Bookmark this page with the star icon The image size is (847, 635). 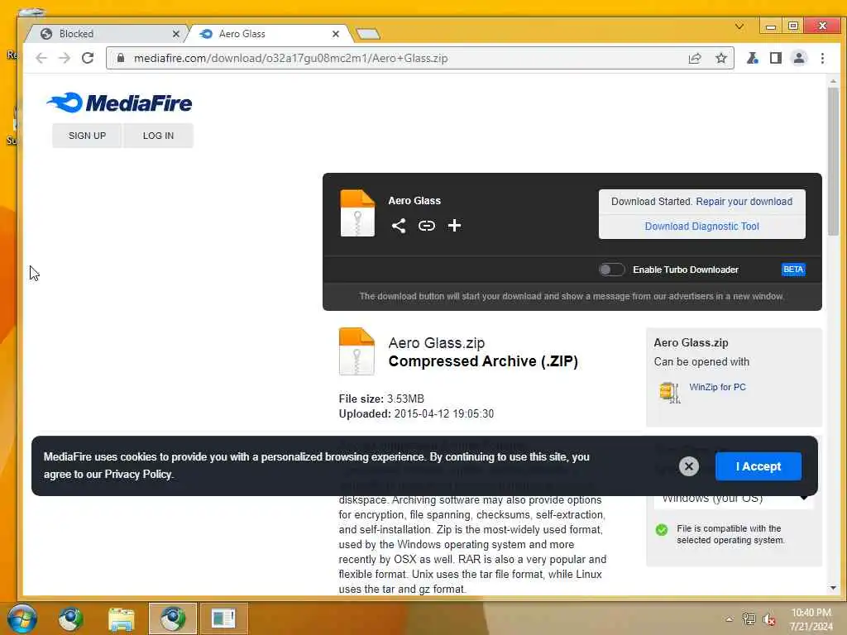click(721, 58)
